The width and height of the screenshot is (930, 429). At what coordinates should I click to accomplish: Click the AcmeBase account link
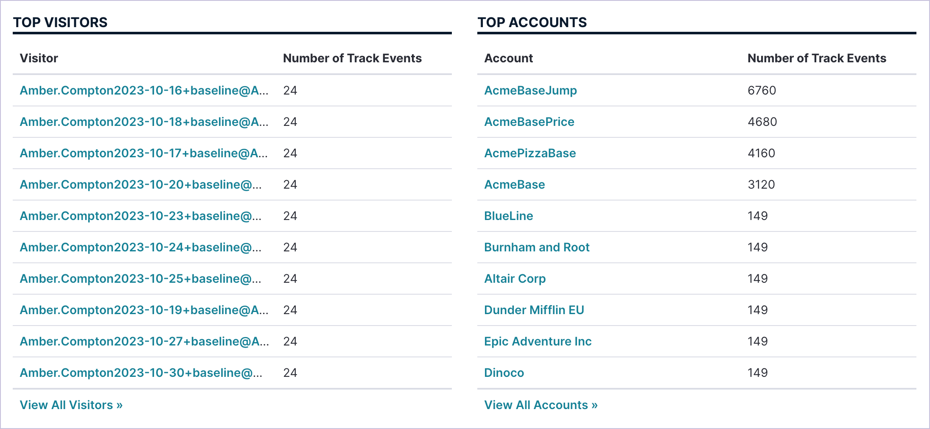[514, 184]
